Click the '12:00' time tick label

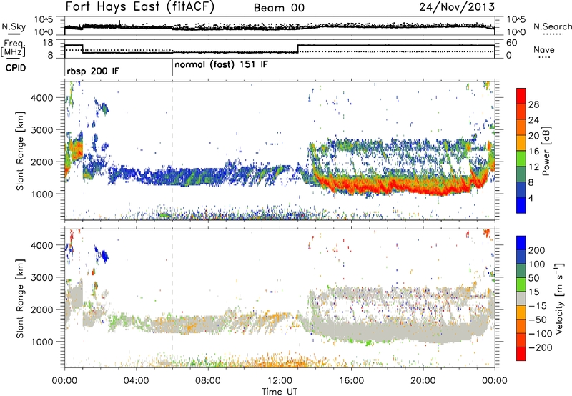coord(280,381)
